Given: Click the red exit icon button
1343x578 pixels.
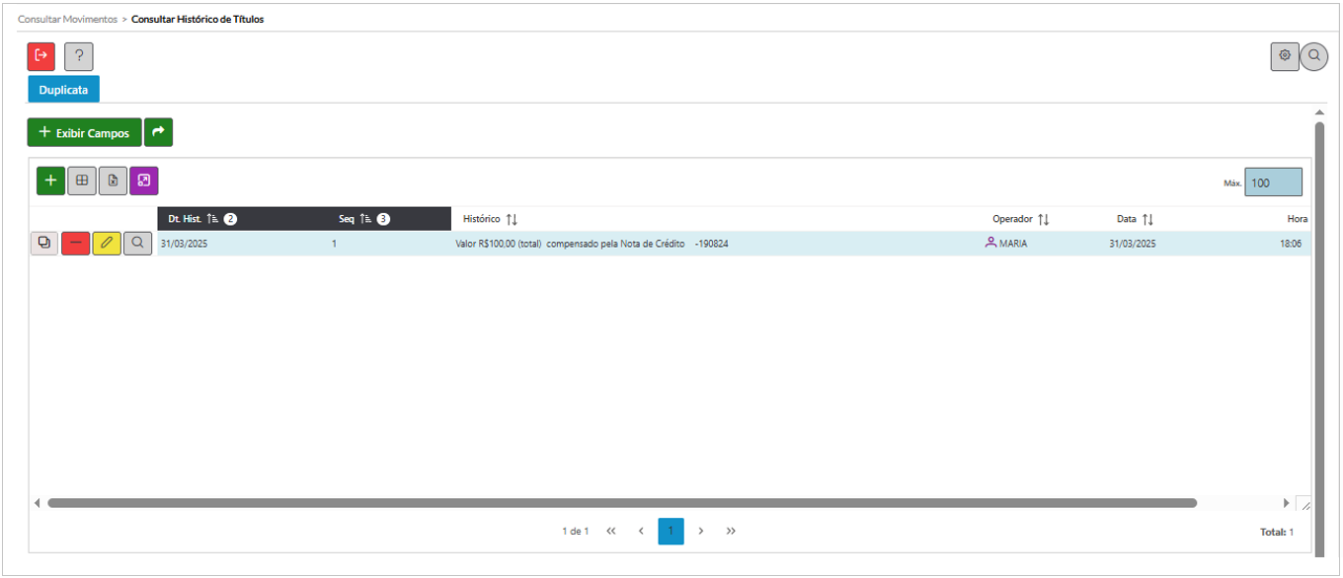Looking at the screenshot, I should tap(41, 56).
